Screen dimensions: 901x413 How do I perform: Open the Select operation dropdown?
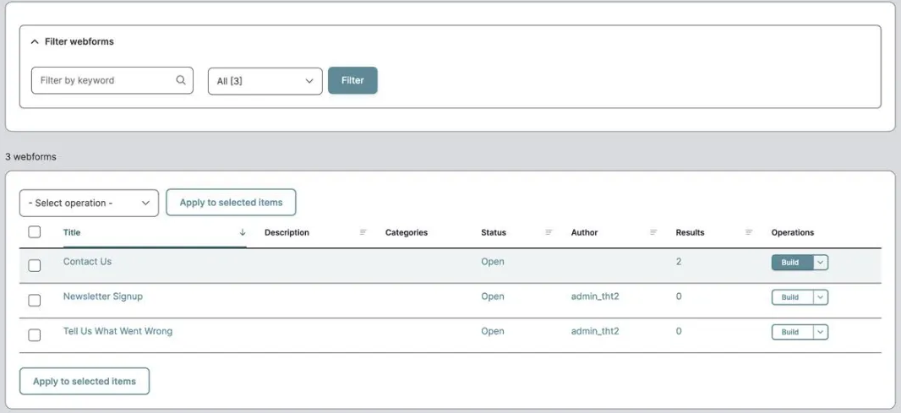click(x=89, y=204)
